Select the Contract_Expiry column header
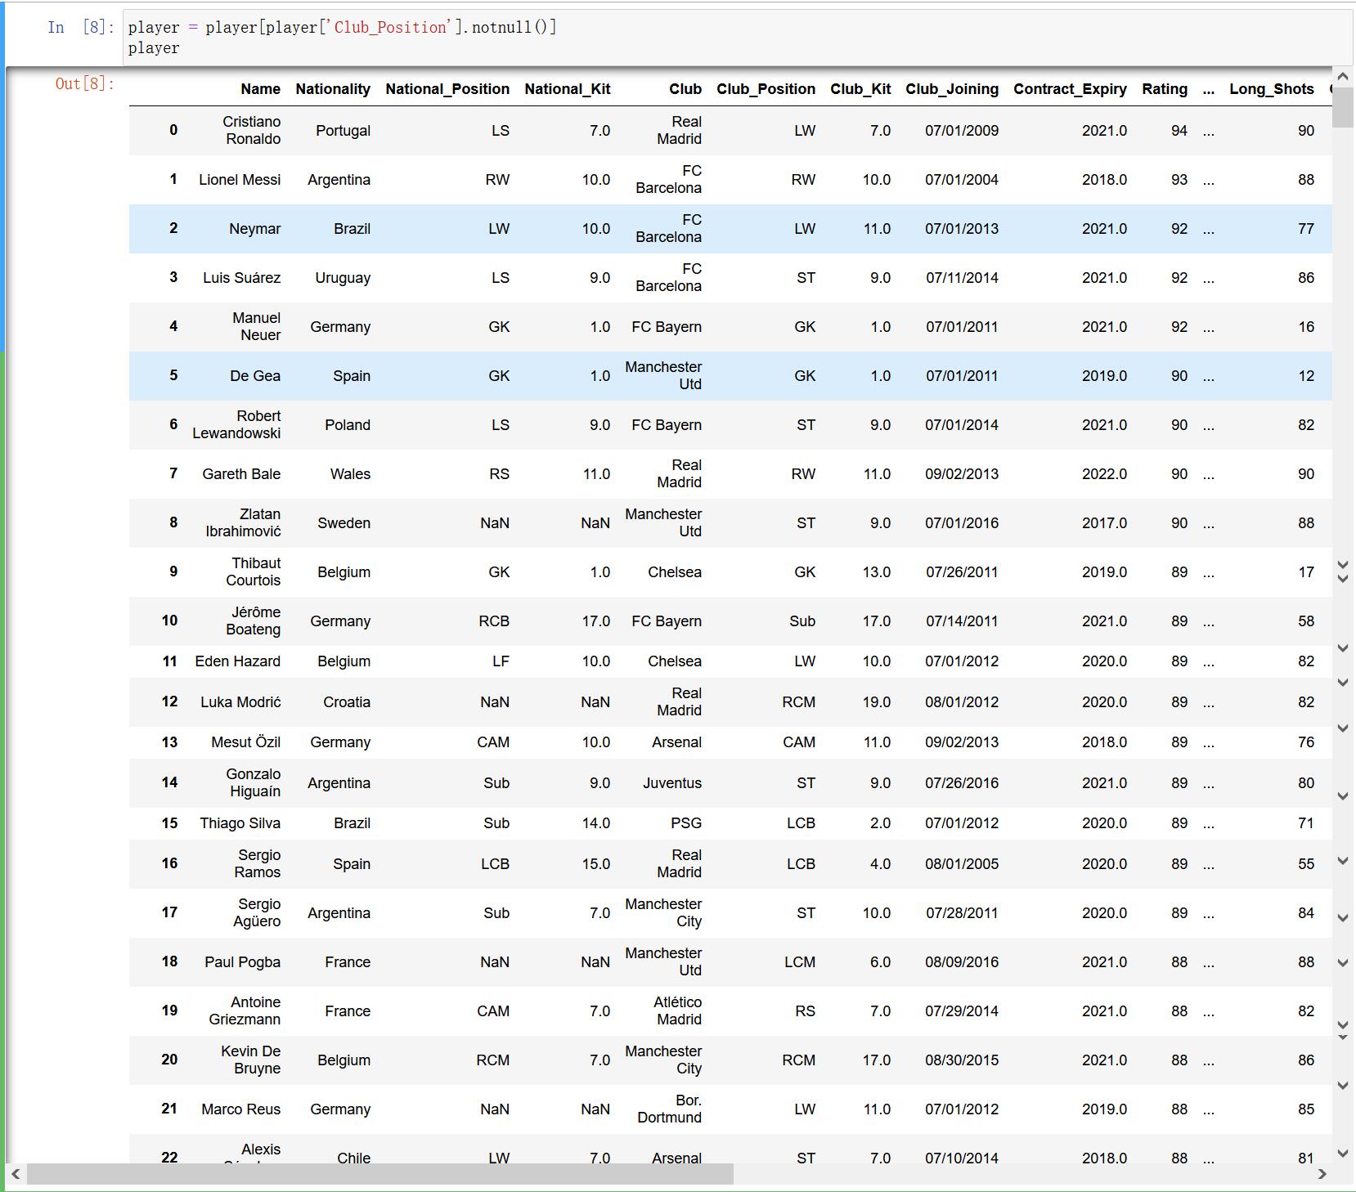 [1070, 89]
